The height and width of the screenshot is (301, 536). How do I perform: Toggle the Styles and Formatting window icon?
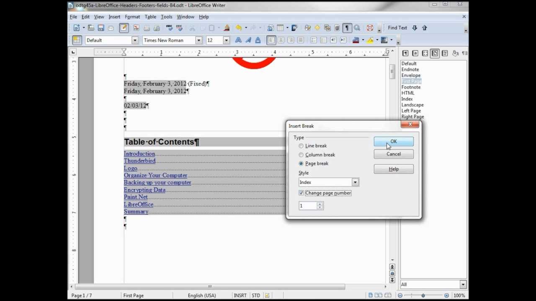pos(77,40)
